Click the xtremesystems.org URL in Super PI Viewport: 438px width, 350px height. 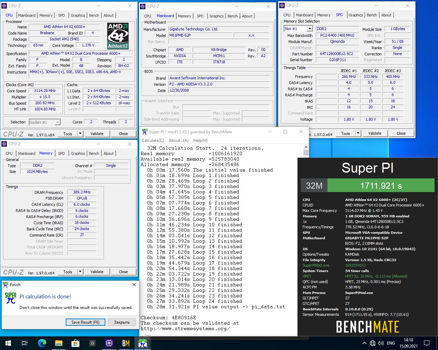pyautogui.click(x=185, y=328)
